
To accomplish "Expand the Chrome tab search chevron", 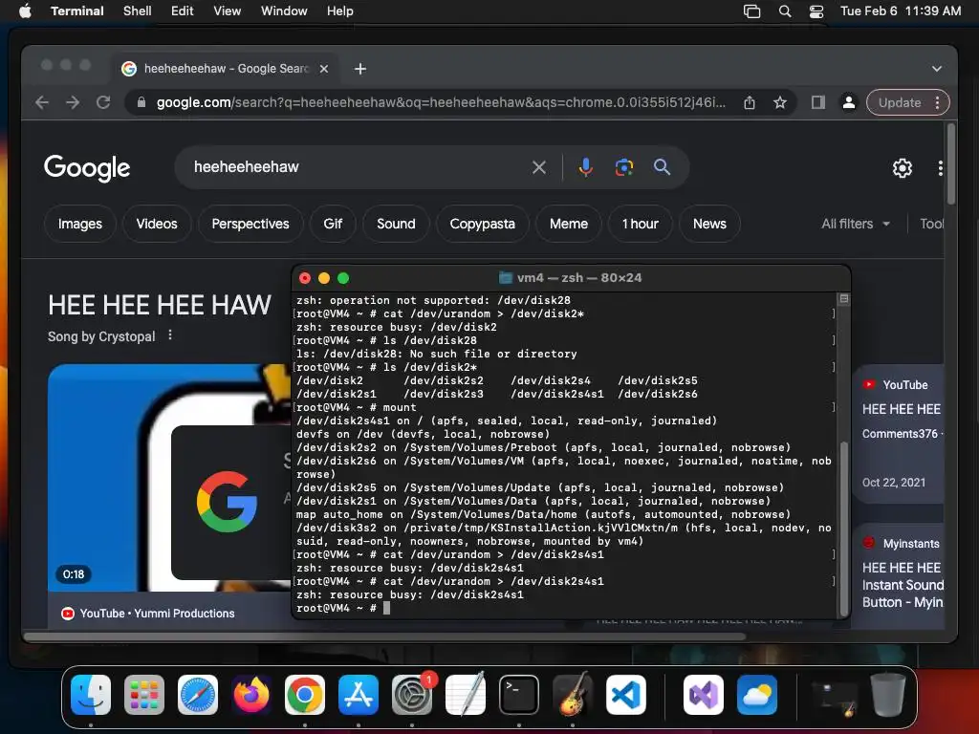I will point(937,69).
